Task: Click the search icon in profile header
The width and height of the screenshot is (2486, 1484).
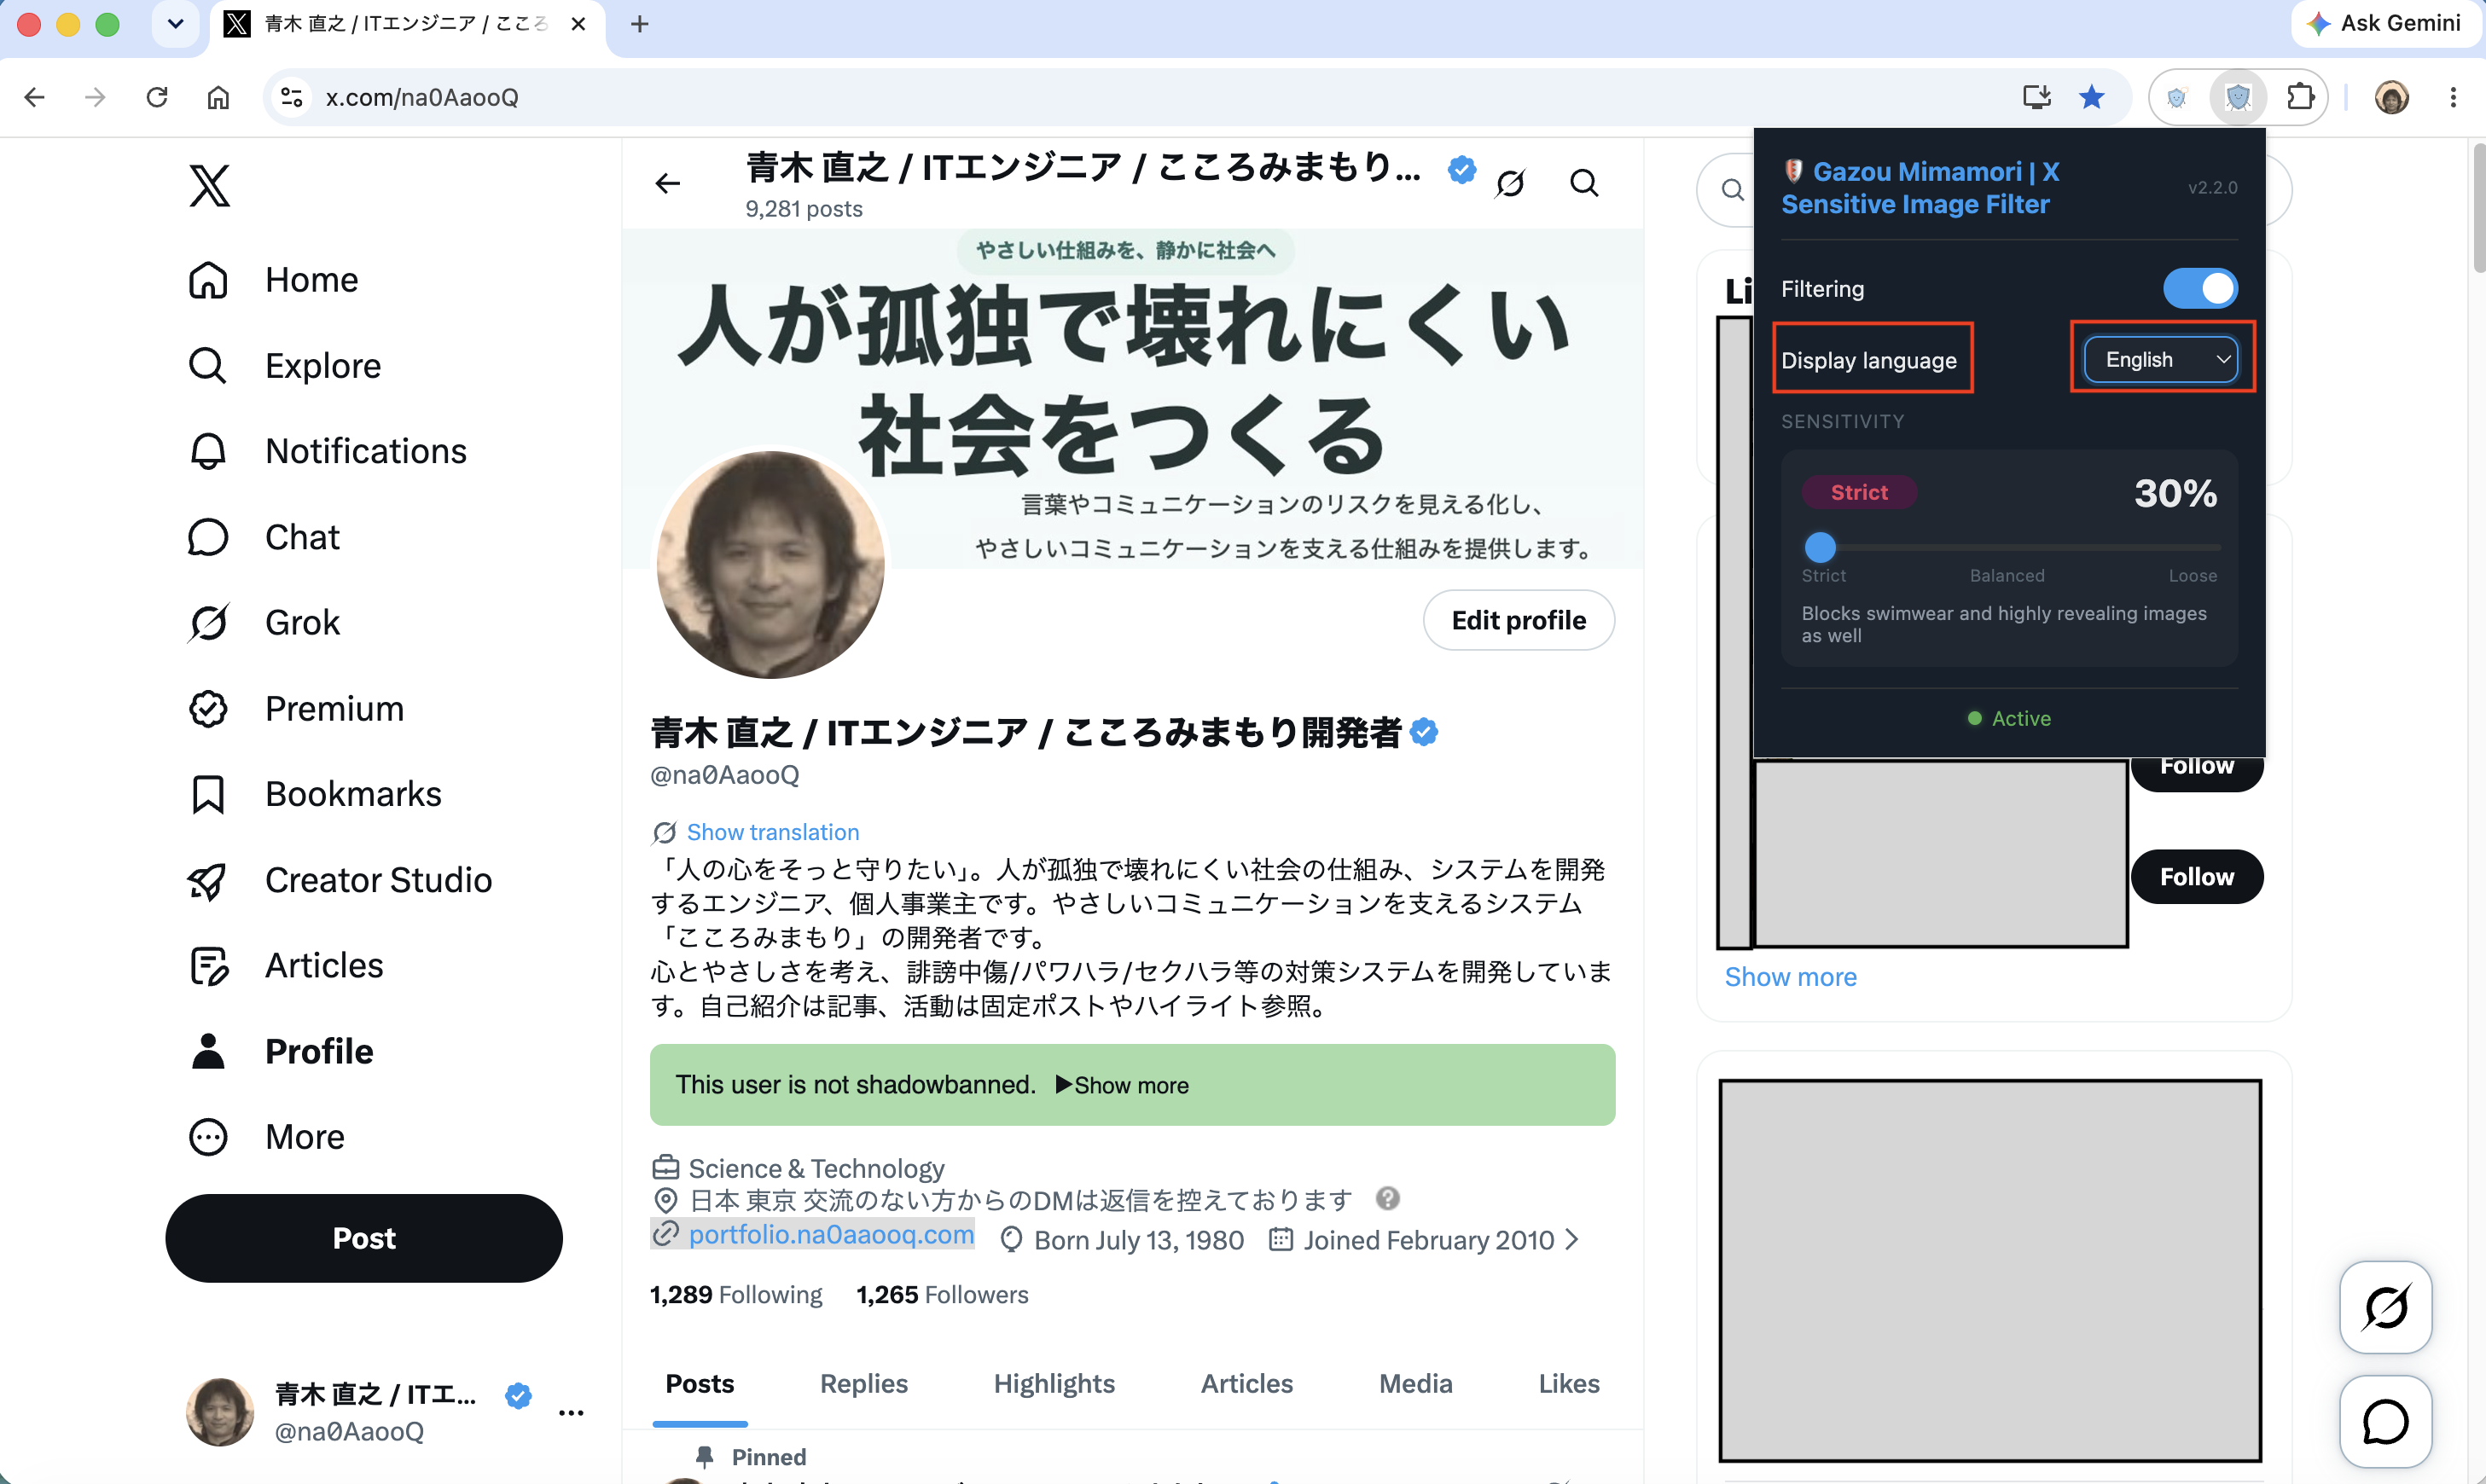Action: pyautogui.click(x=1584, y=183)
